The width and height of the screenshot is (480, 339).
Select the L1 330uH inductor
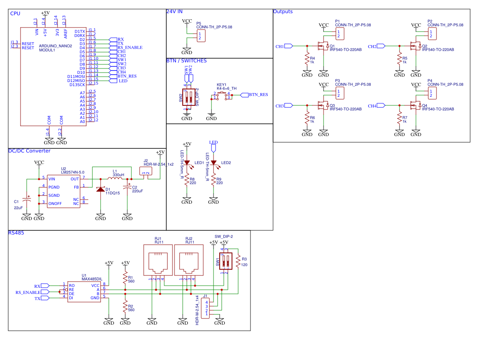pyautogui.click(x=115, y=178)
